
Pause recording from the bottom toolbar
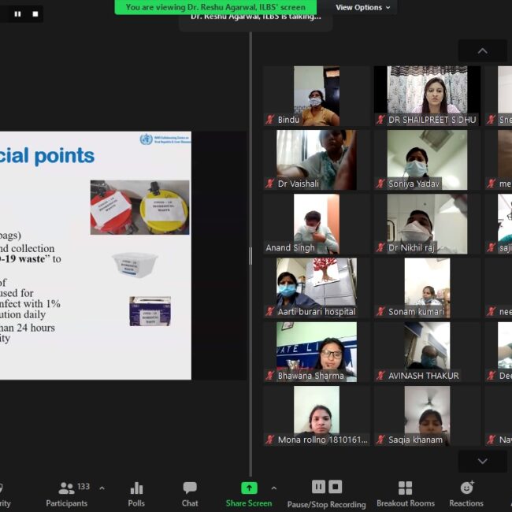click(x=318, y=487)
